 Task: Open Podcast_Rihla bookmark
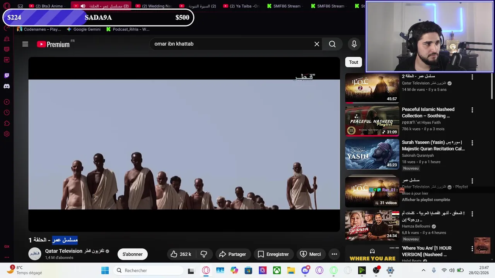pyautogui.click(x=128, y=29)
